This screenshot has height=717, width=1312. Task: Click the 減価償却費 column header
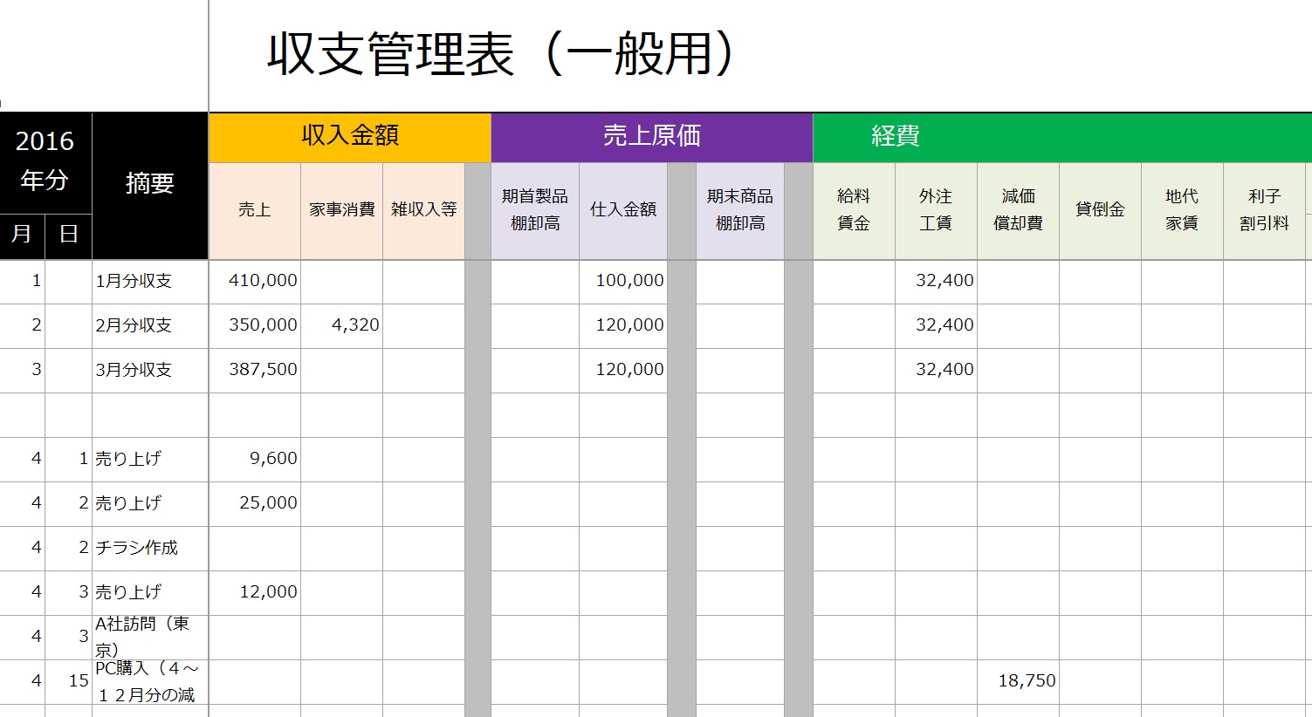[1018, 209]
